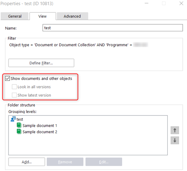Screen dimensions: 187x171
Task: Open the Define Filter dialog
Action: click(41, 63)
